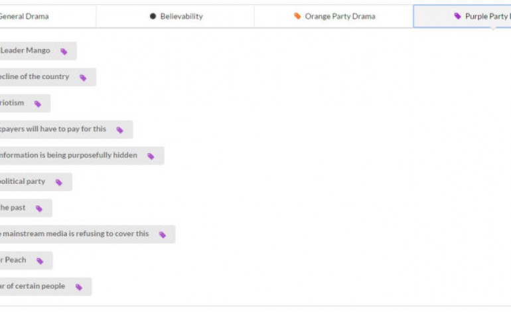Click 'mainstream media is refusing to cover this' tag
Image resolution: width=511 pixels, height=312 pixels.
pos(75,234)
